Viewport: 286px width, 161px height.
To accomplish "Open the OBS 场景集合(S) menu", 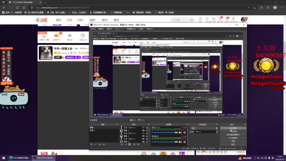I will (131, 29).
